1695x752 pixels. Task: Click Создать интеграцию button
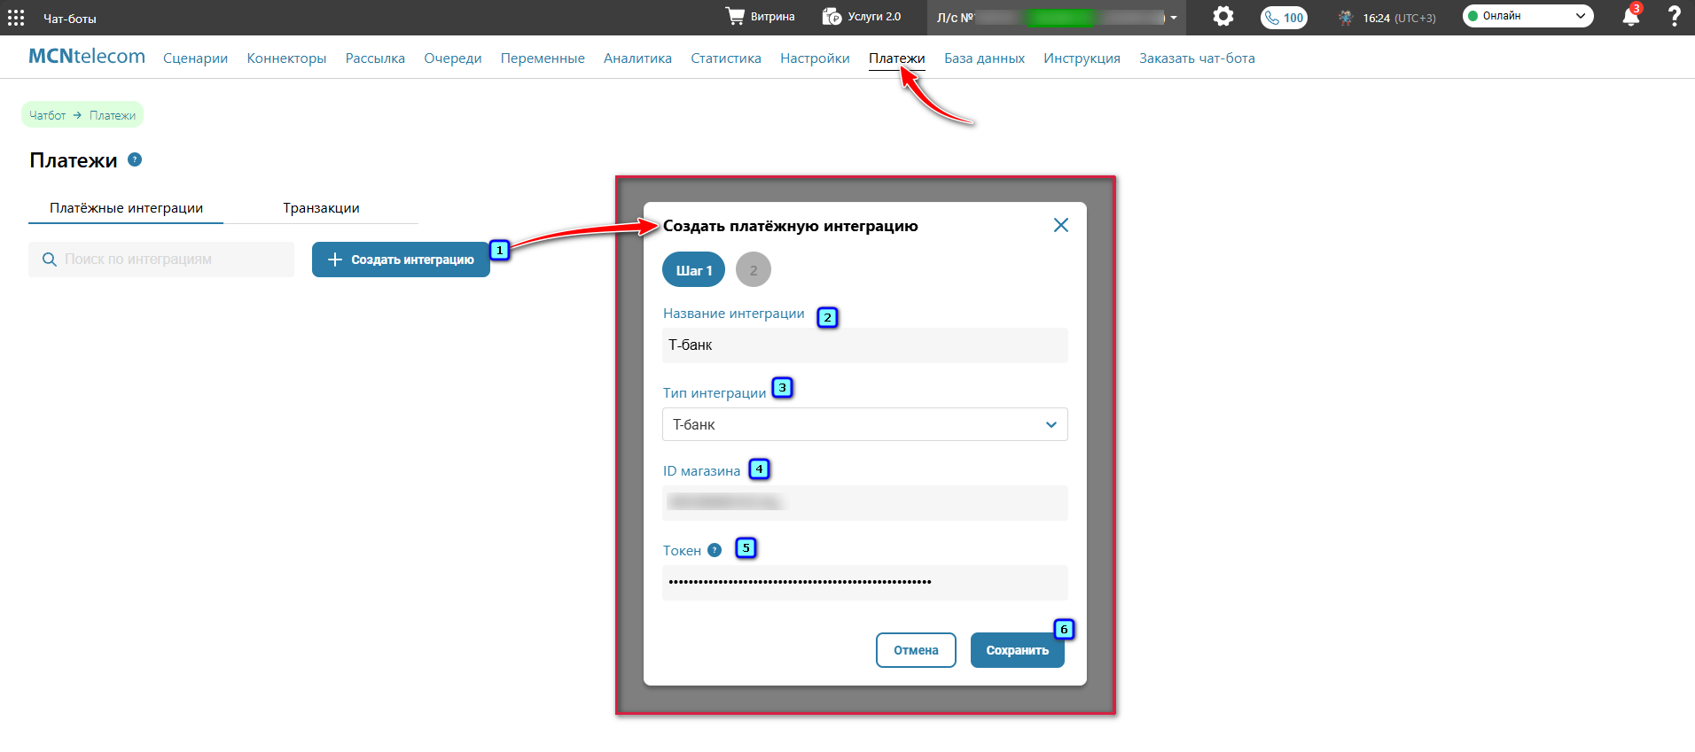(x=401, y=260)
